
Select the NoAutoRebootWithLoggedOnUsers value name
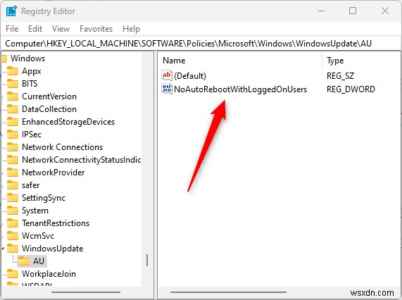[241, 89]
